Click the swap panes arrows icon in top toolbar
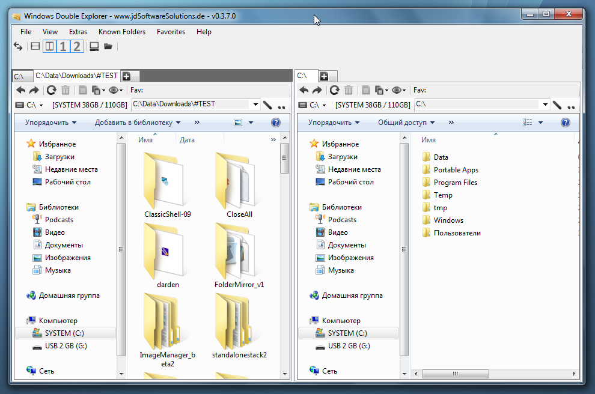The image size is (595, 394). tap(18, 46)
